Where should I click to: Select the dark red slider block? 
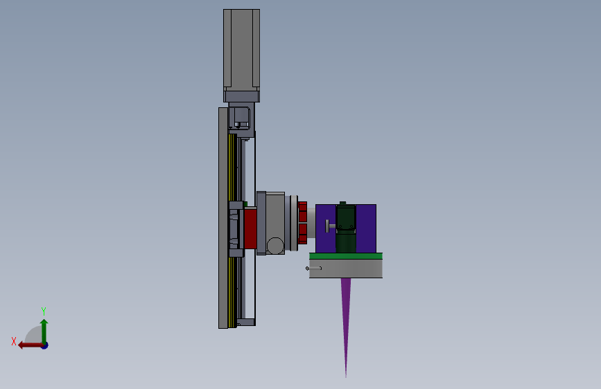pyautogui.click(x=250, y=228)
